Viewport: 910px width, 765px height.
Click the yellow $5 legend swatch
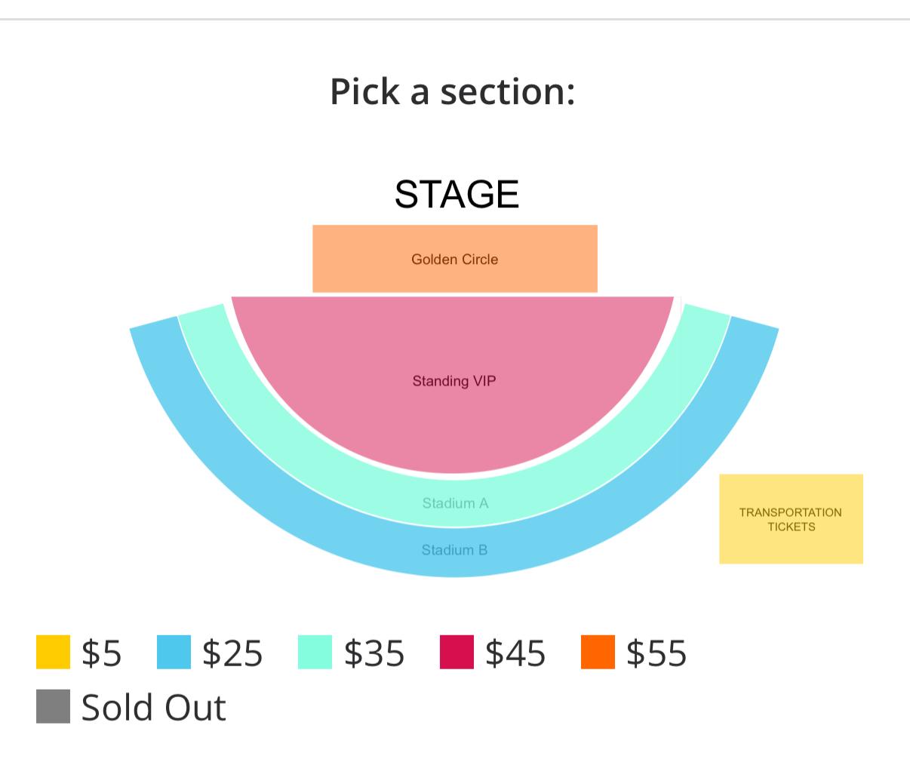click(x=53, y=652)
